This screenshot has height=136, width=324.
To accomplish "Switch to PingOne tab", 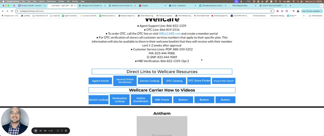I will click(152, 6).
